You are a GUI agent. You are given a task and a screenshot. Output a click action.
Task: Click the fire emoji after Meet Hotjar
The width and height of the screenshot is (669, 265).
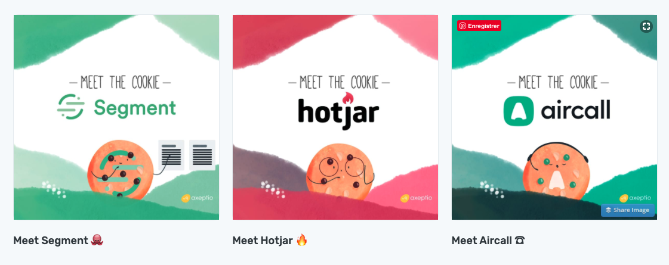tap(301, 241)
